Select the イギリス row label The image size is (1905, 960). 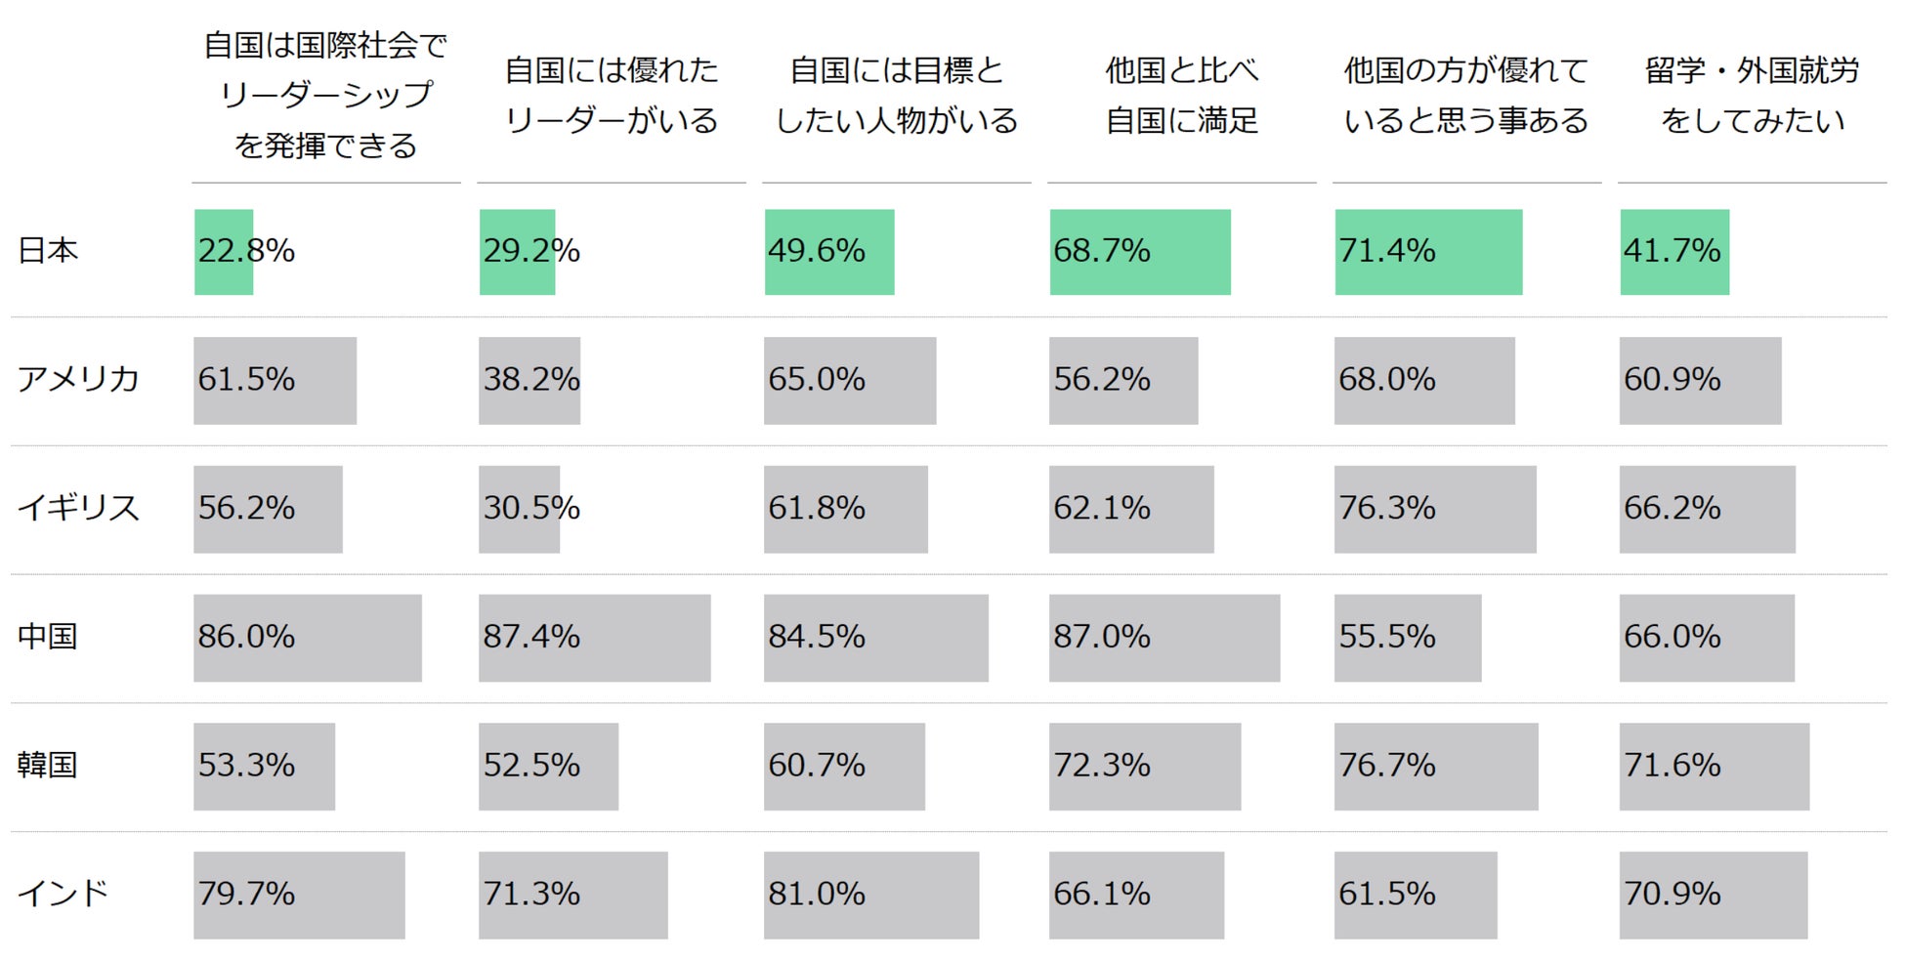tap(78, 508)
